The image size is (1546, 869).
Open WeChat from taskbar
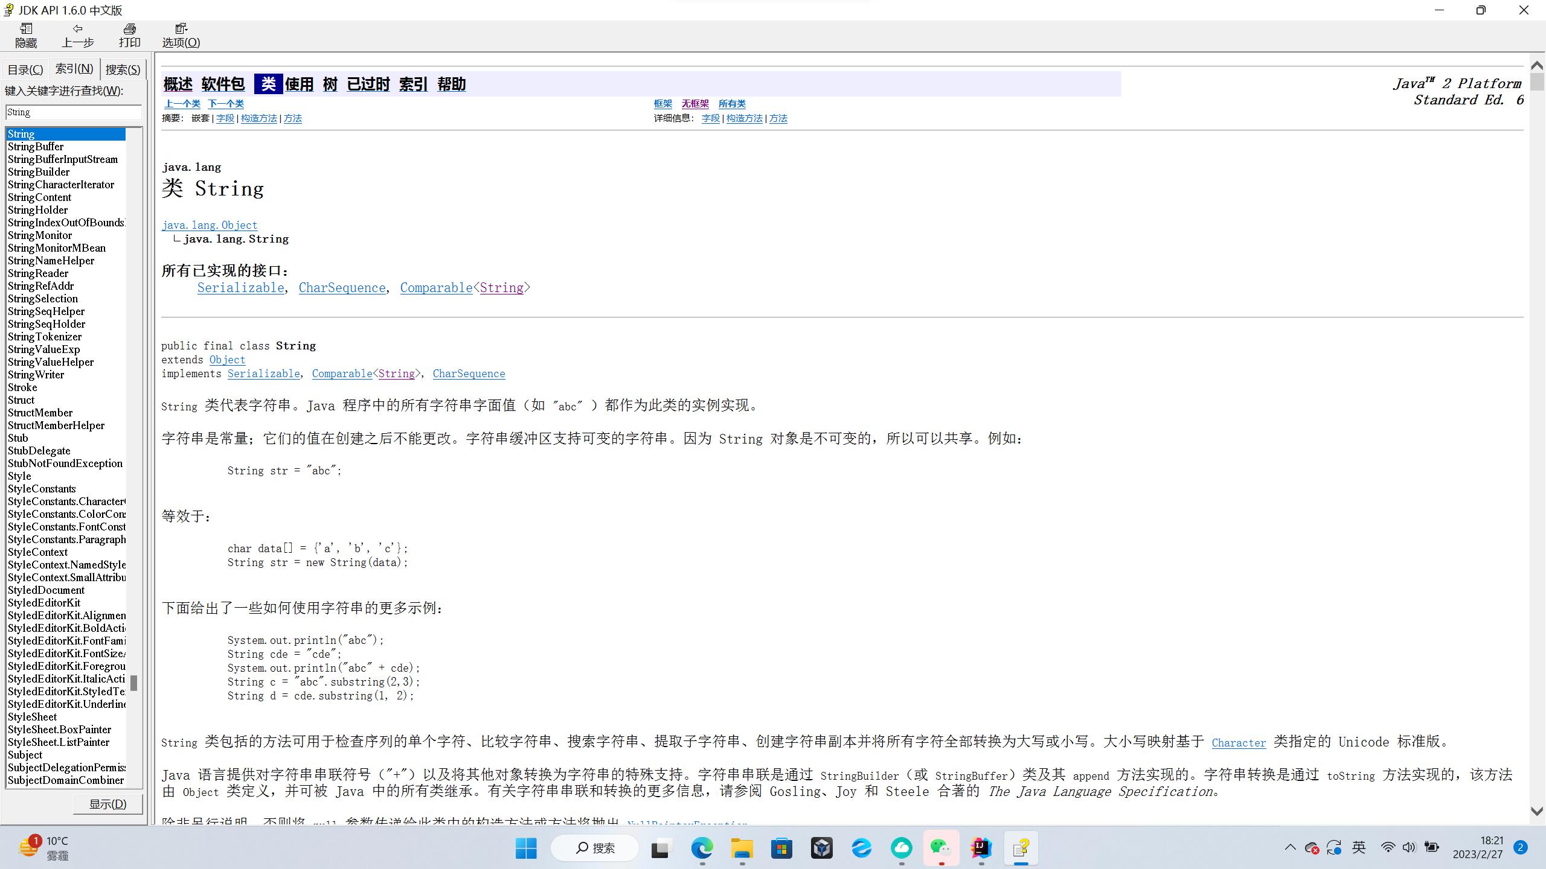click(x=941, y=848)
